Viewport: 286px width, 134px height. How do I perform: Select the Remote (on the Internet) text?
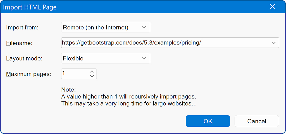tap(96, 27)
